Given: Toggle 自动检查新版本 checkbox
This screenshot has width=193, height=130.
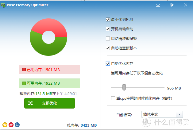Looking at the screenshot, I should coord(108,48).
